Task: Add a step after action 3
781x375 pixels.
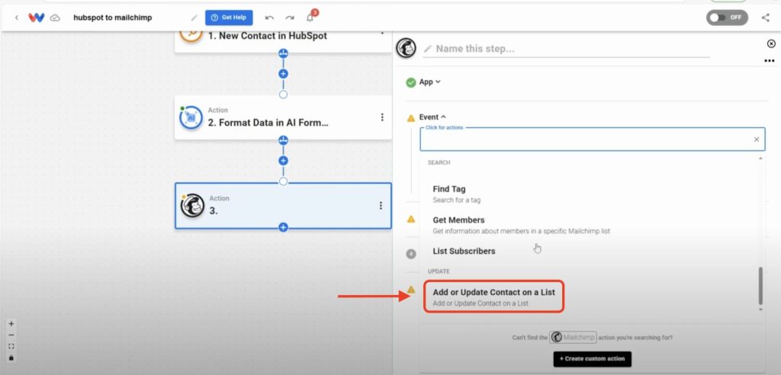Action: pos(284,228)
